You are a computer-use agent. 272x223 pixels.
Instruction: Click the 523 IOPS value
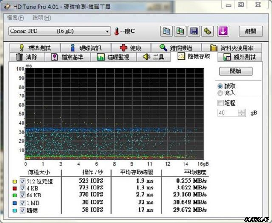click(x=91, y=180)
